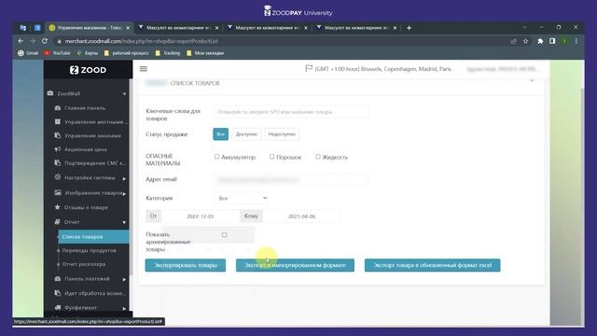Click the Отчет book icon
597x336 pixels.
pyautogui.click(x=58, y=221)
